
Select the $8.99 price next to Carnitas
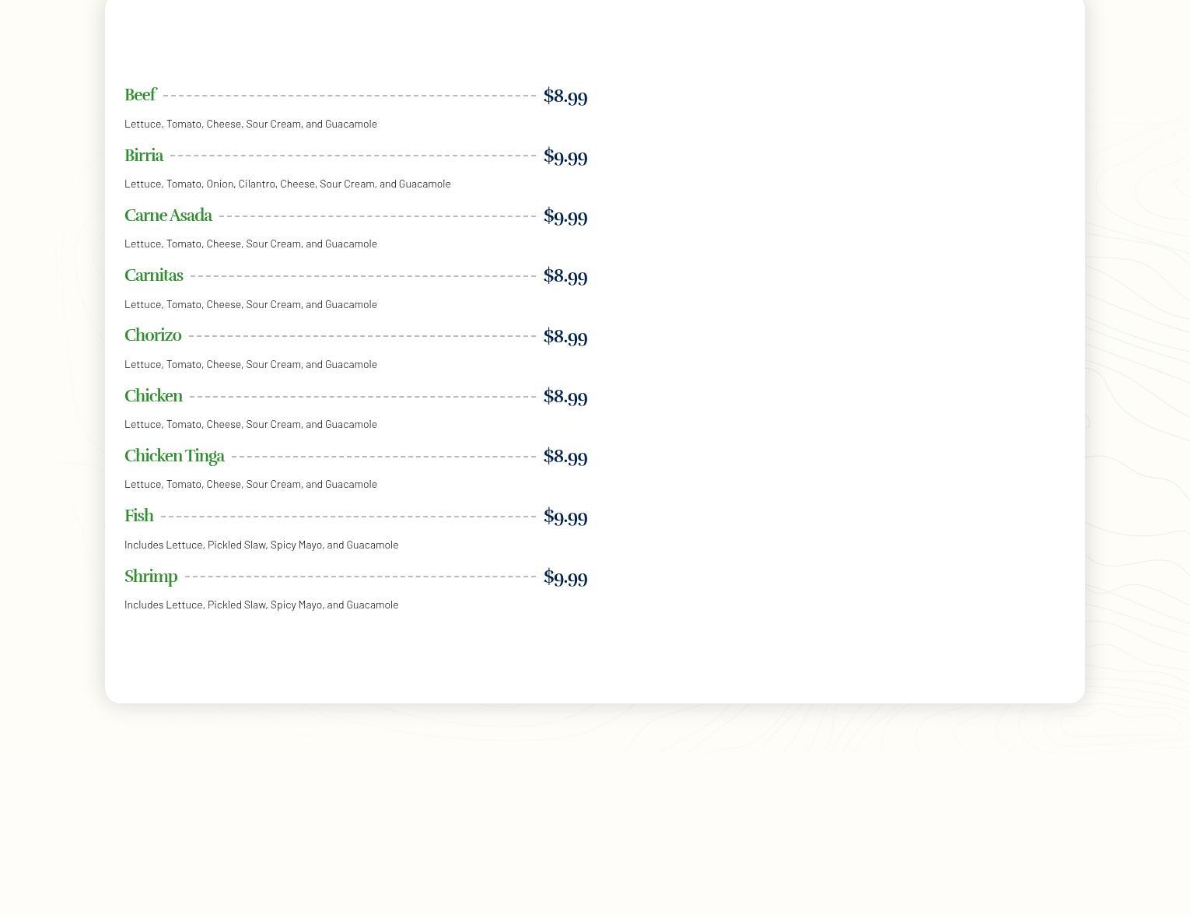(x=565, y=276)
